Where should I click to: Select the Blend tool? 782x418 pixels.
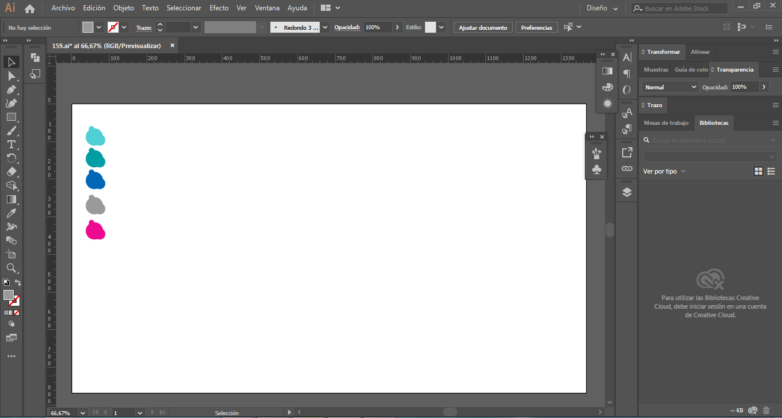click(11, 240)
